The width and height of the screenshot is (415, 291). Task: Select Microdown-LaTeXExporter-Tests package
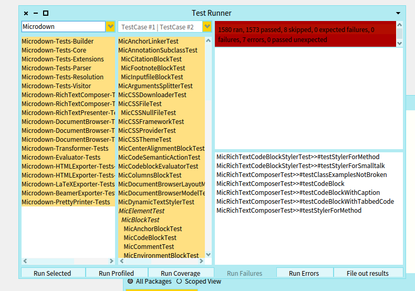coord(68,184)
